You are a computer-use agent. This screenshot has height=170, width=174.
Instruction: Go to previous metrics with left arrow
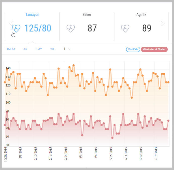point(11,23)
